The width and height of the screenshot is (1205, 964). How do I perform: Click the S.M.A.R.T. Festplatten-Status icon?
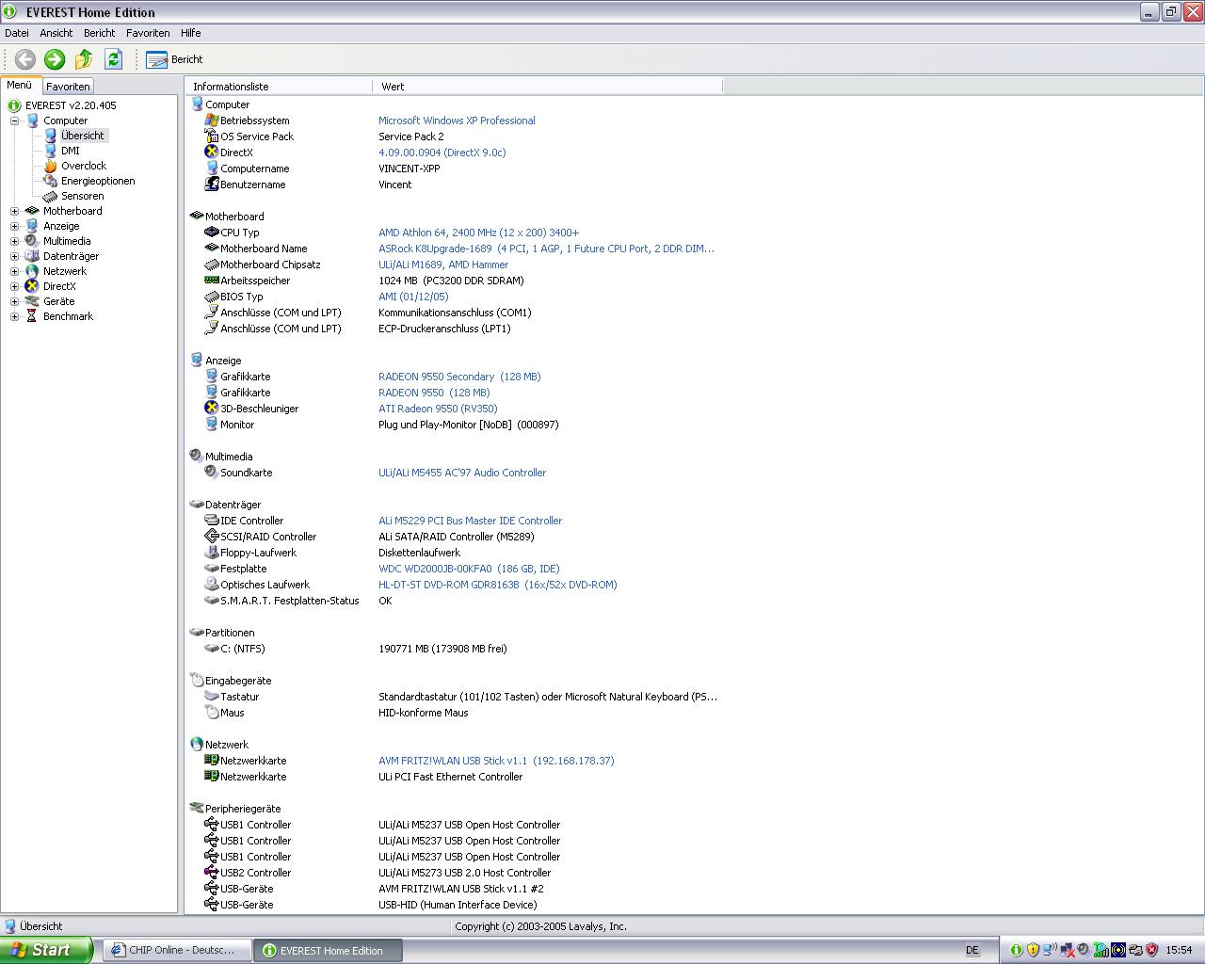[x=212, y=601]
